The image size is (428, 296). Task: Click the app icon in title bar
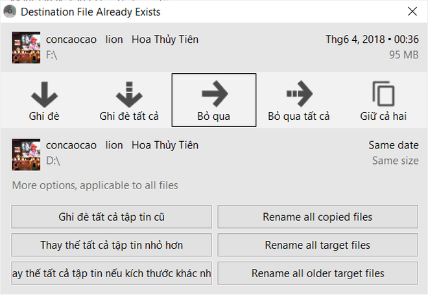(8, 11)
